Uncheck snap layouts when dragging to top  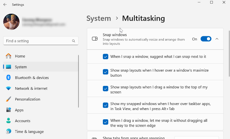point(105,88)
